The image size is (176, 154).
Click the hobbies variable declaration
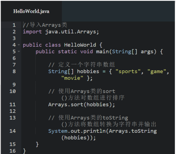(88, 71)
